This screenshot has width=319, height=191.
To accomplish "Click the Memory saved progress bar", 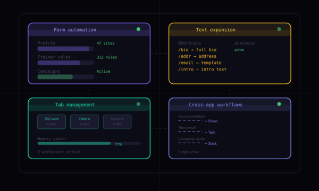I will [89, 143].
